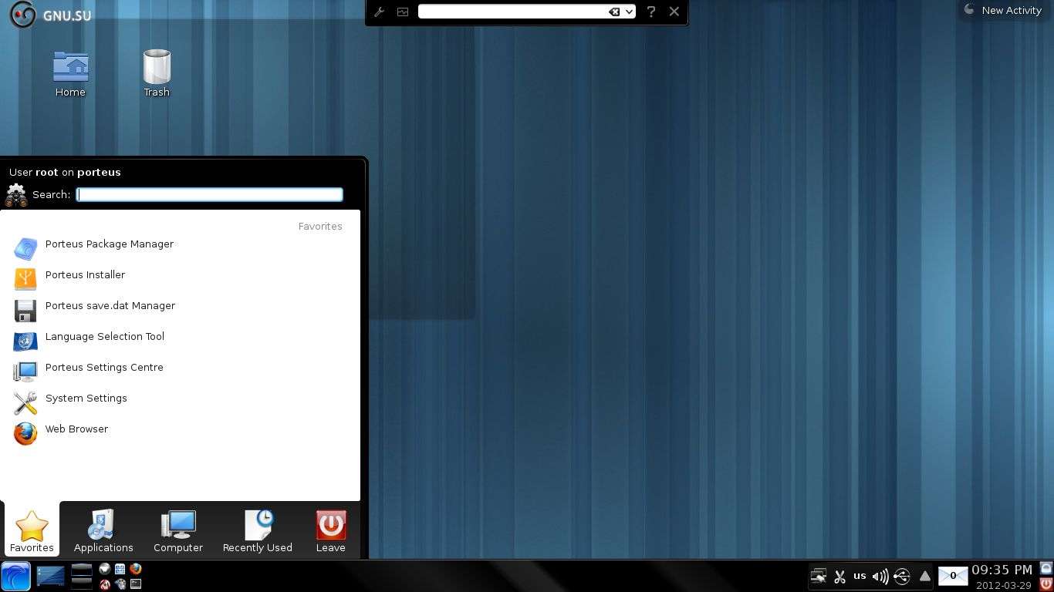1054x592 pixels.
Task: Click the Porteus Installer USB icon
Action: pos(25,279)
